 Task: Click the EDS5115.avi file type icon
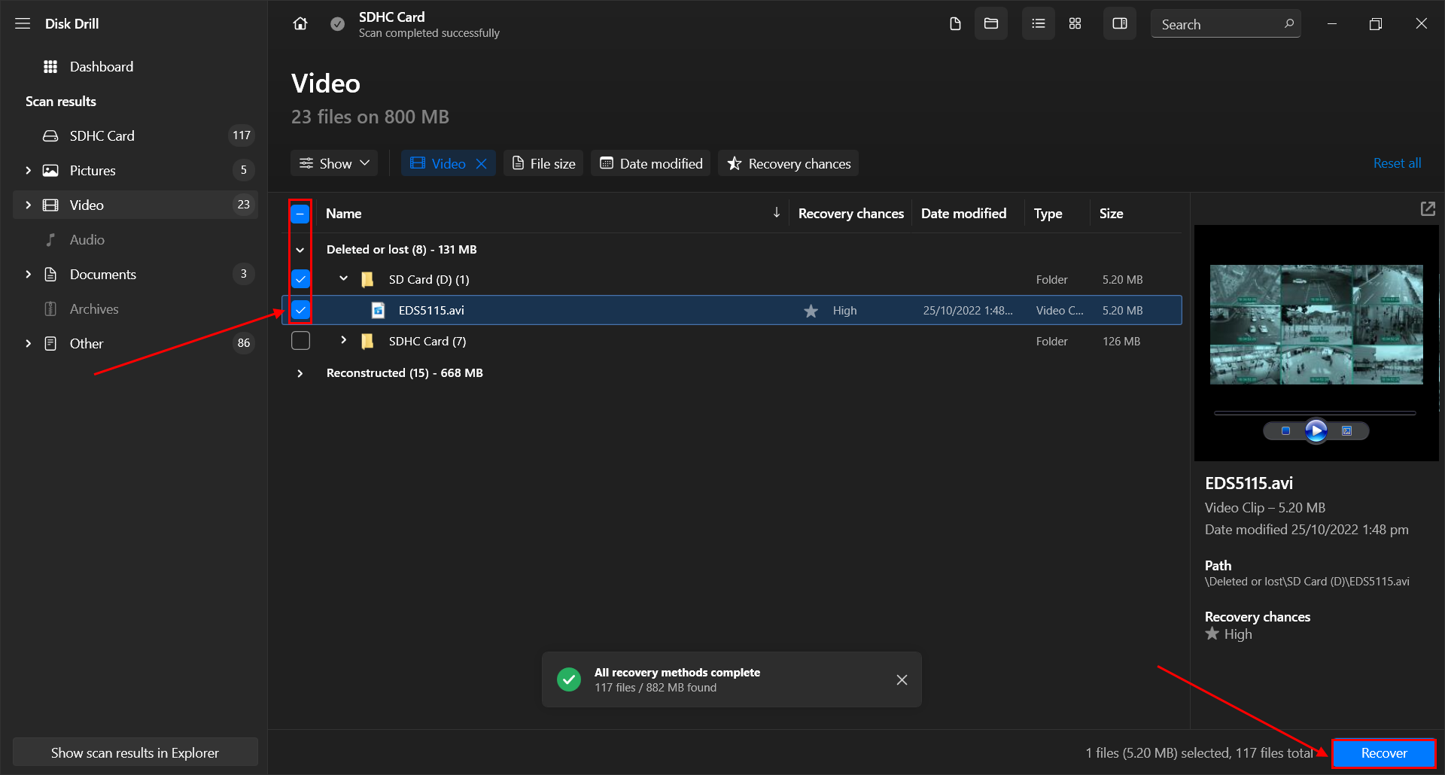[379, 310]
